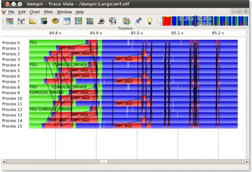
Task: Click MPI_Wait segment near 85.0 s on Process 3
Action: [x=129, y=59]
